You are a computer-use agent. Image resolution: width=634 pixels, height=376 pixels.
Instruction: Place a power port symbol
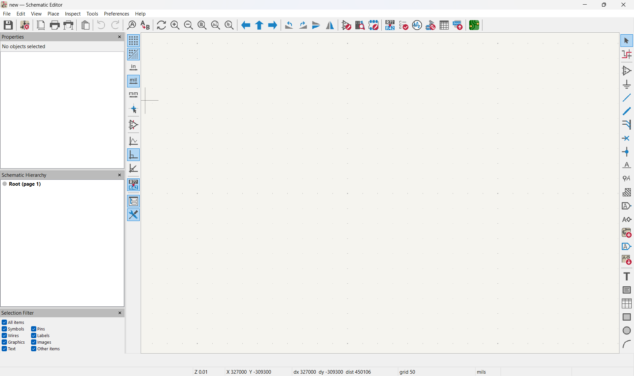click(626, 84)
